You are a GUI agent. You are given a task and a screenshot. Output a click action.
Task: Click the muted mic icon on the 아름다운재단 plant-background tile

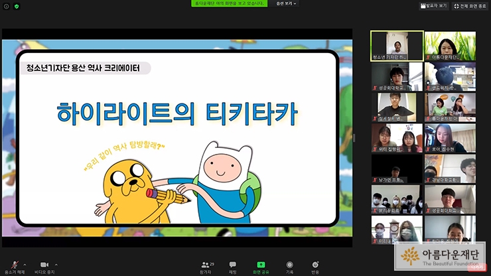(428, 57)
